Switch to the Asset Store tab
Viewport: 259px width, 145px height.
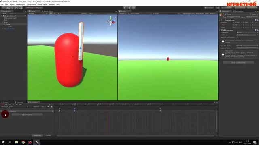[47, 11]
